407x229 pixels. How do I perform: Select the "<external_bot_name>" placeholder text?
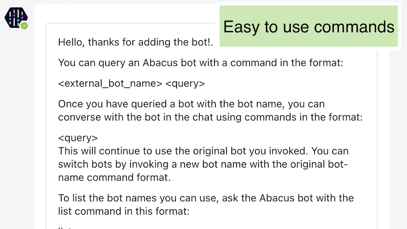[x=110, y=83]
